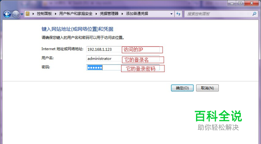Click the label Internet 地址或网络地址

[62, 49]
